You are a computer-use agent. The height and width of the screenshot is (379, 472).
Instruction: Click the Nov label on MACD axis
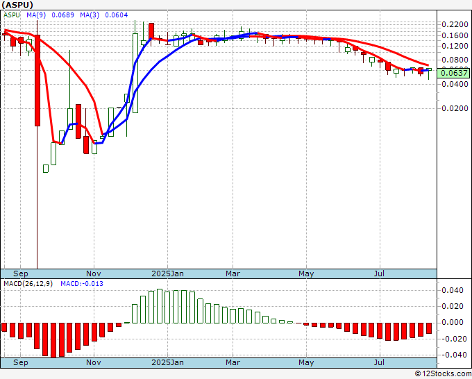(94, 362)
